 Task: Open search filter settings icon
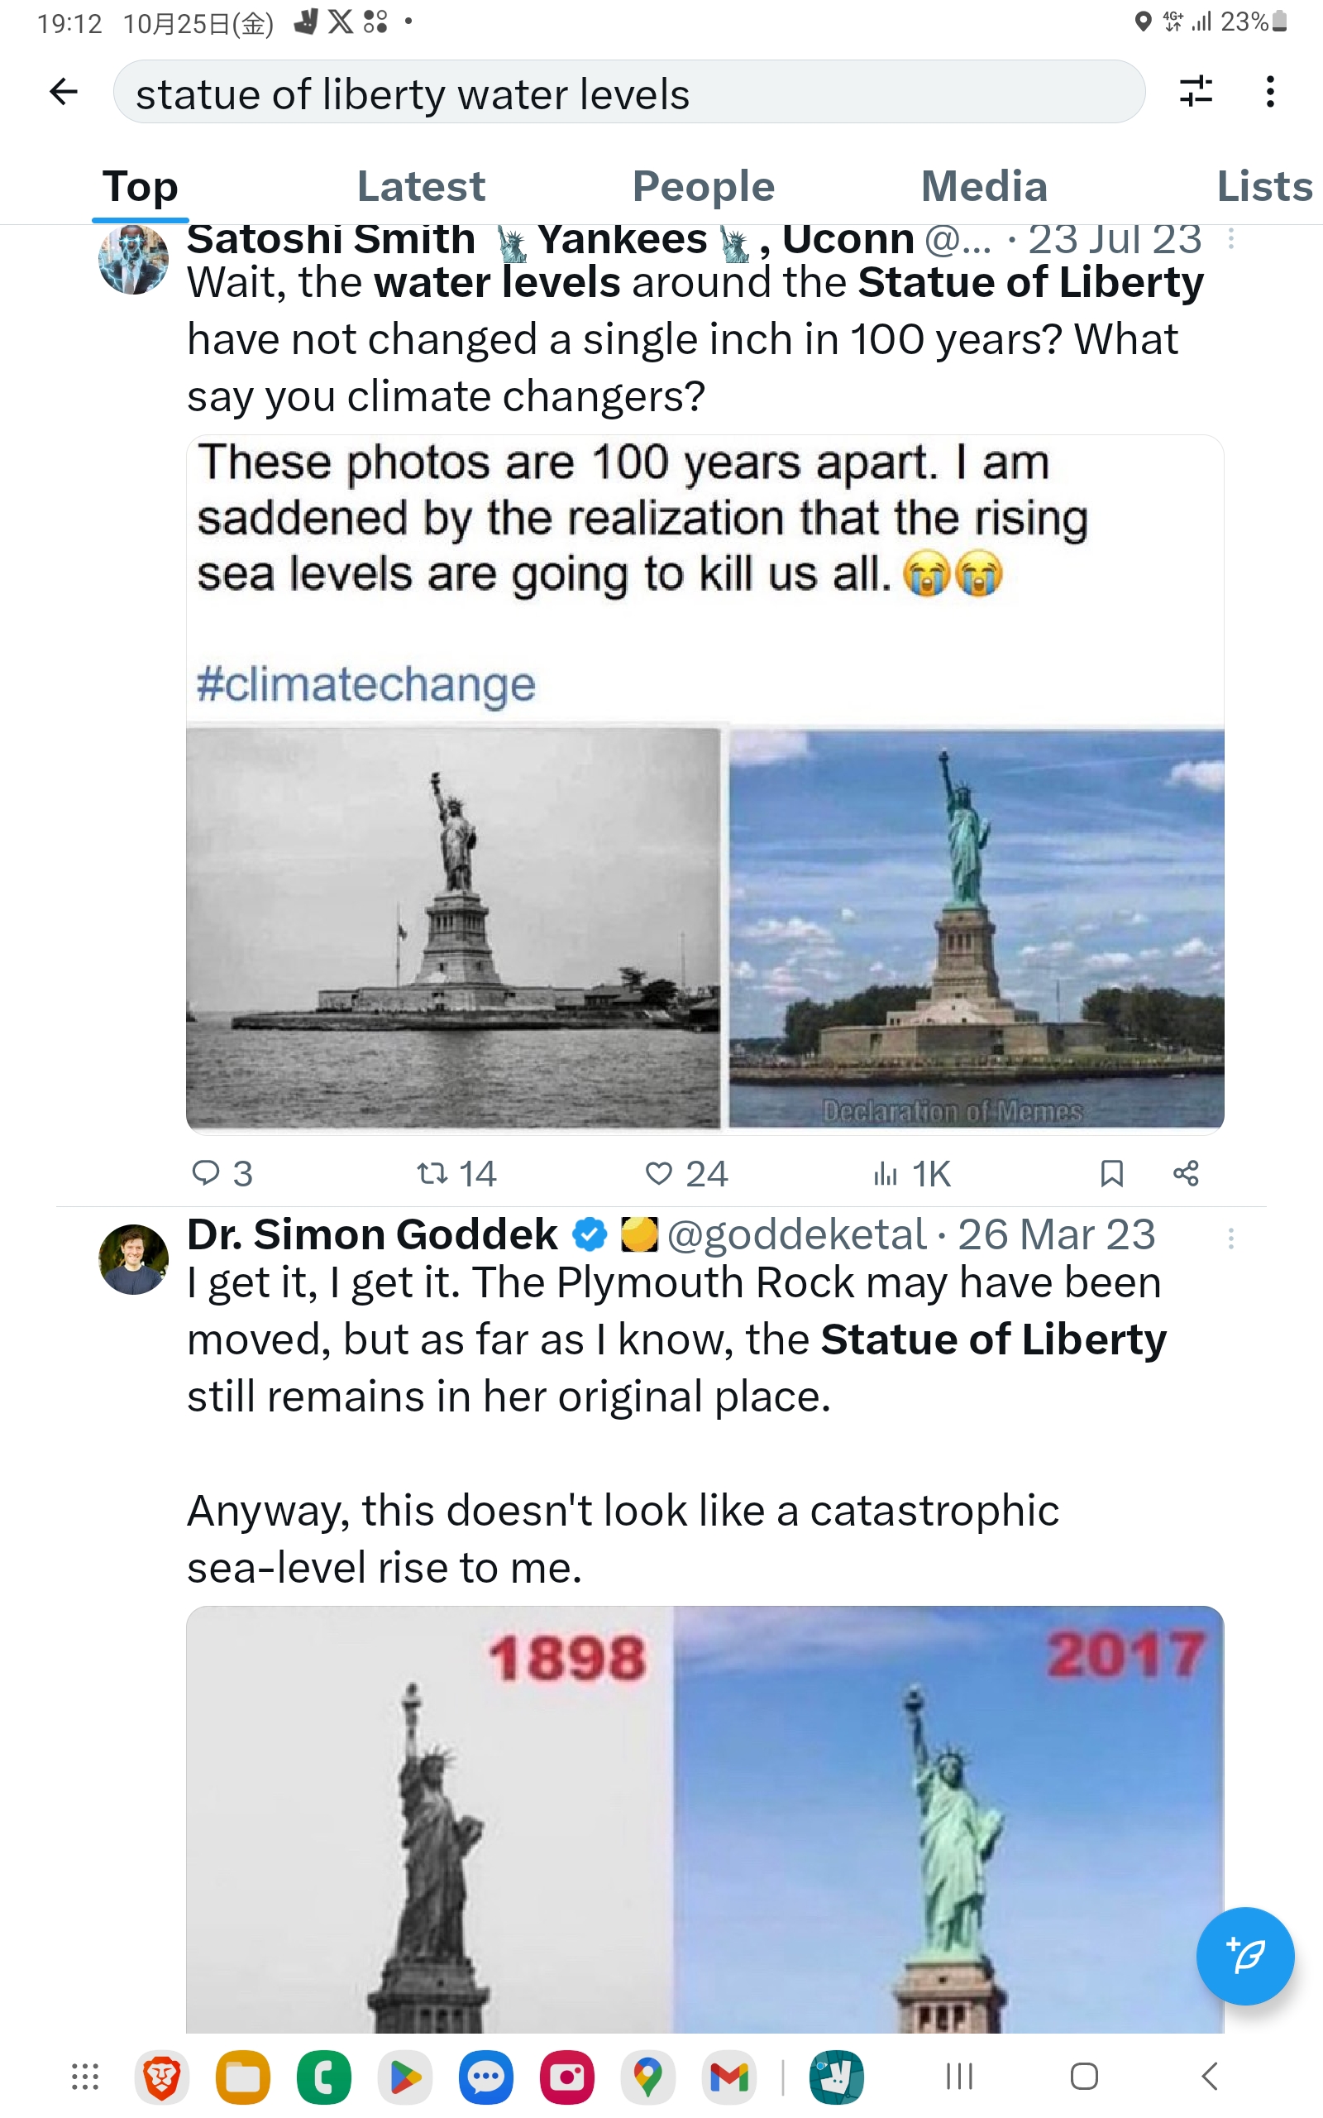coord(1196,92)
